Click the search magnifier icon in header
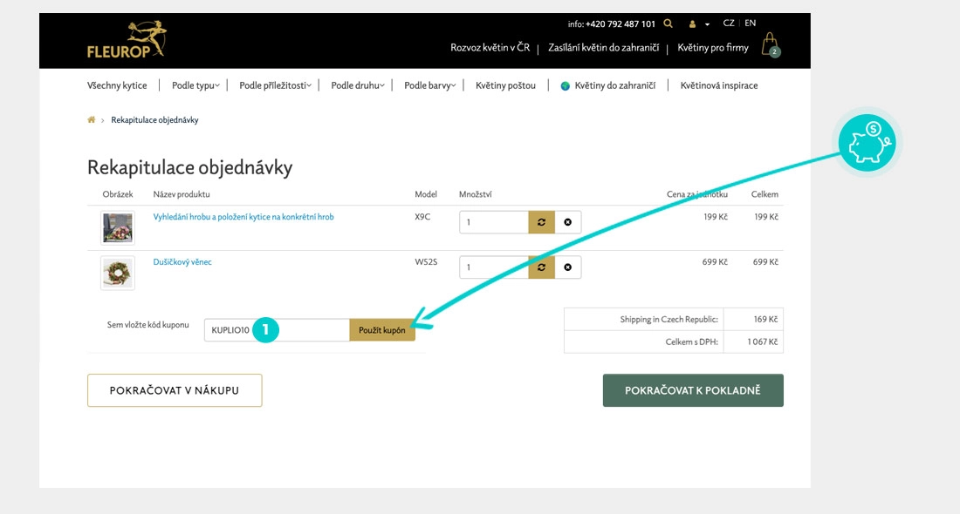Image resolution: width=960 pixels, height=514 pixels. tap(669, 24)
